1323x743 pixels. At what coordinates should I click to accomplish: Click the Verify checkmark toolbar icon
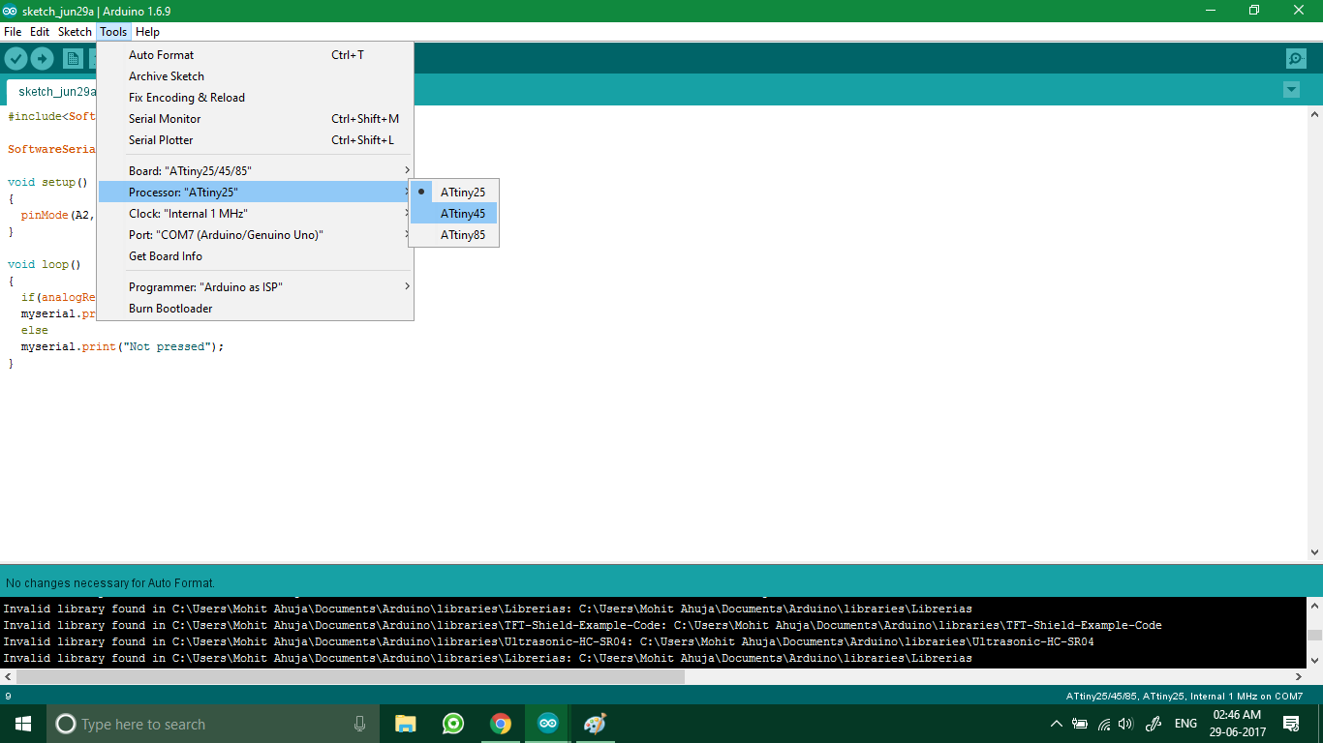click(x=15, y=59)
